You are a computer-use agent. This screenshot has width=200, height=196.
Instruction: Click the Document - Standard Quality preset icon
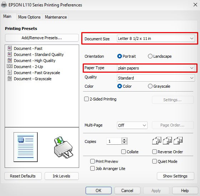point(9,54)
